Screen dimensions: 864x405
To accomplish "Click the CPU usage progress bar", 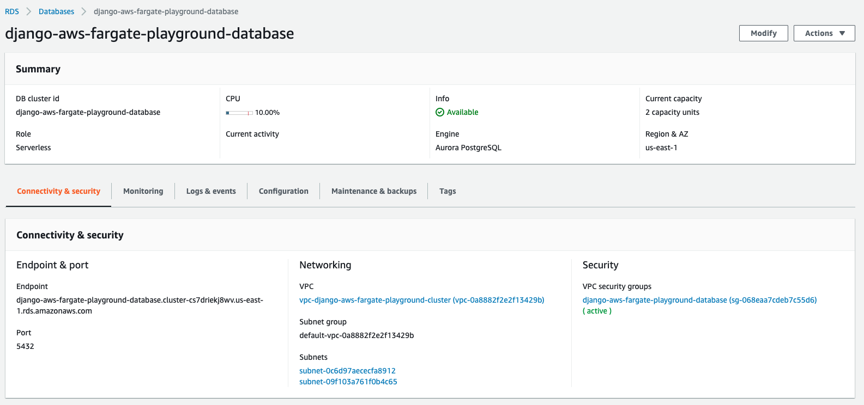I will click(x=239, y=113).
